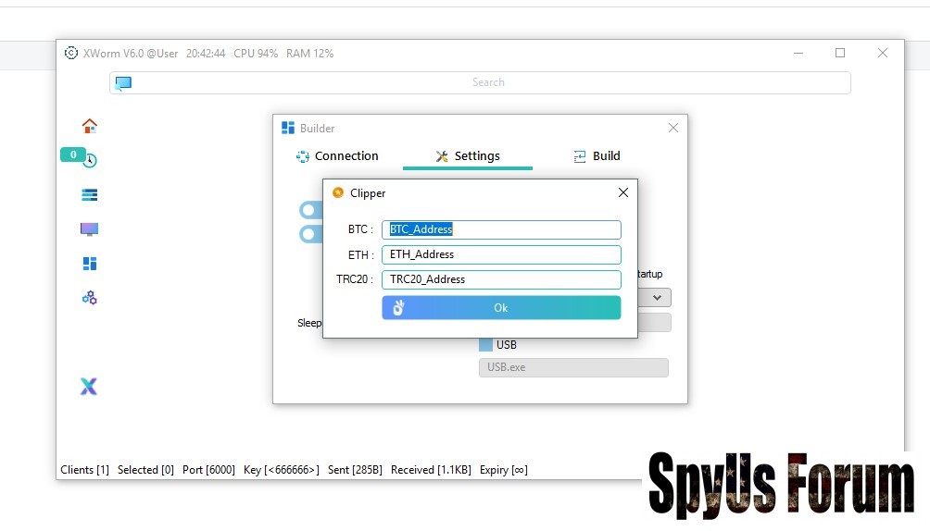Click the Search field at the top
Screen dimensions: 930x531
click(488, 82)
